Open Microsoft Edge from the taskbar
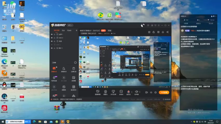 34,122
